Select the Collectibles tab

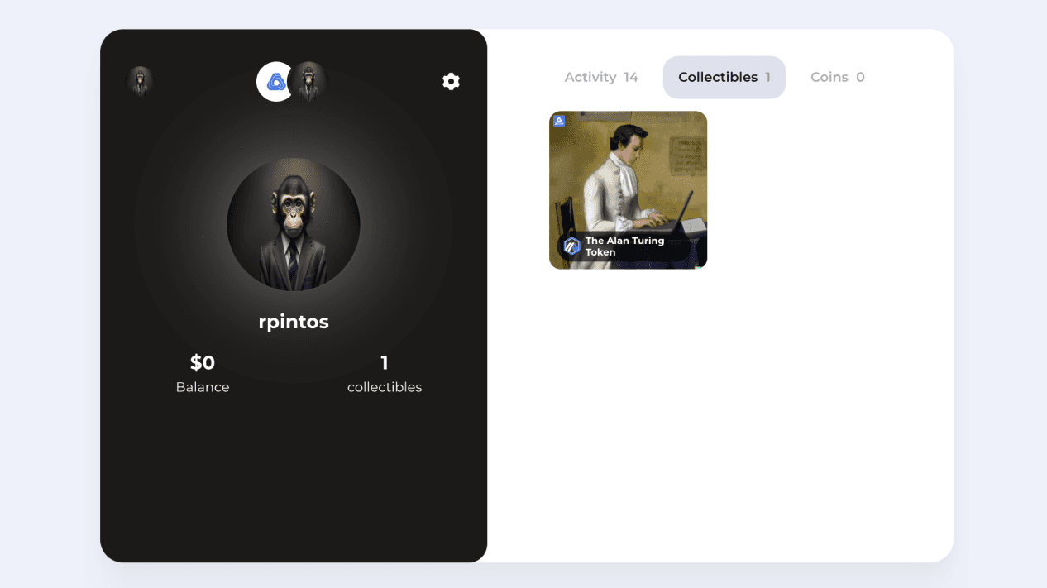pos(724,77)
